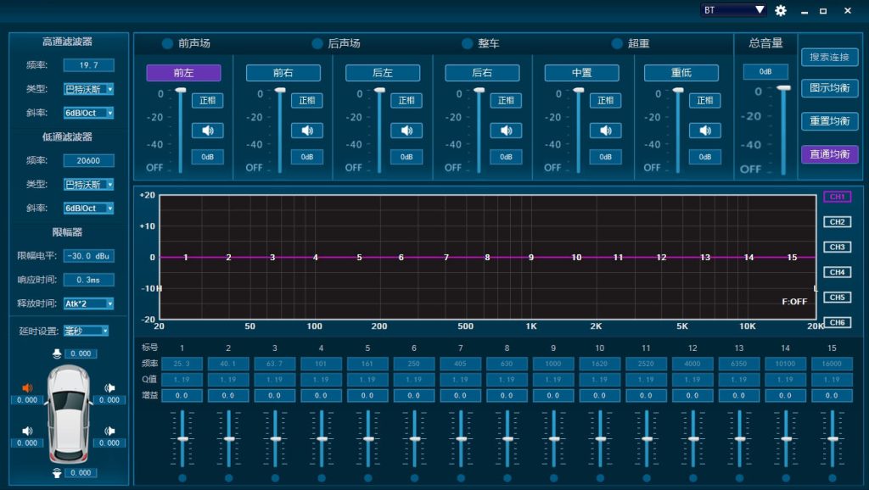869x490 pixels.
Task: Click the 0dB field under 总音量
Action: (765, 71)
